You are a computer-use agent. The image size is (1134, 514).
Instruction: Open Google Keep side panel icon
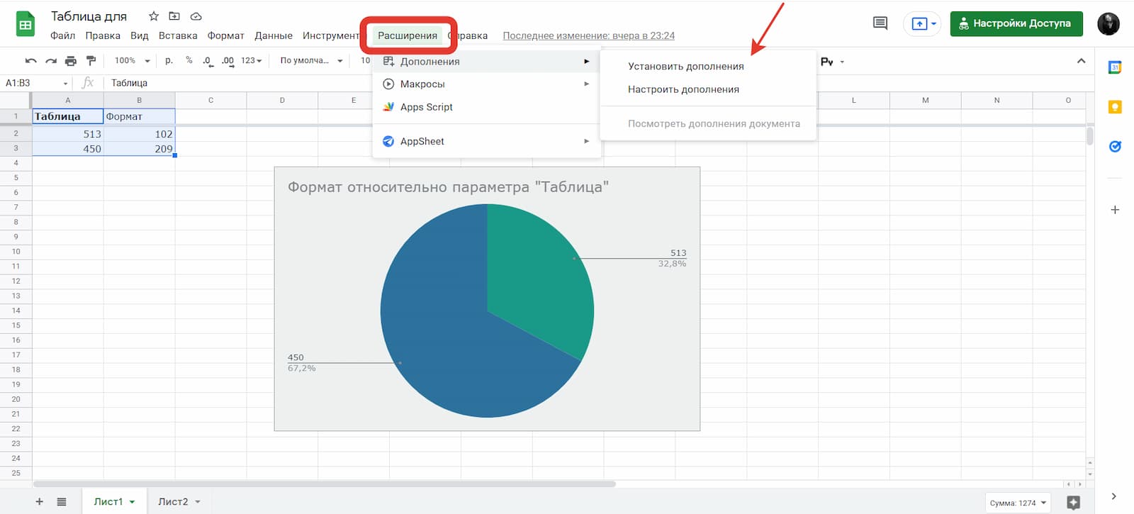click(1114, 107)
